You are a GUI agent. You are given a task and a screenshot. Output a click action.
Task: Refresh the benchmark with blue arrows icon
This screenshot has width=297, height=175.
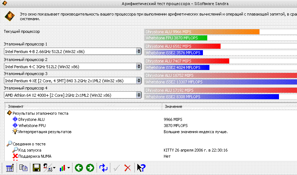[103, 168]
